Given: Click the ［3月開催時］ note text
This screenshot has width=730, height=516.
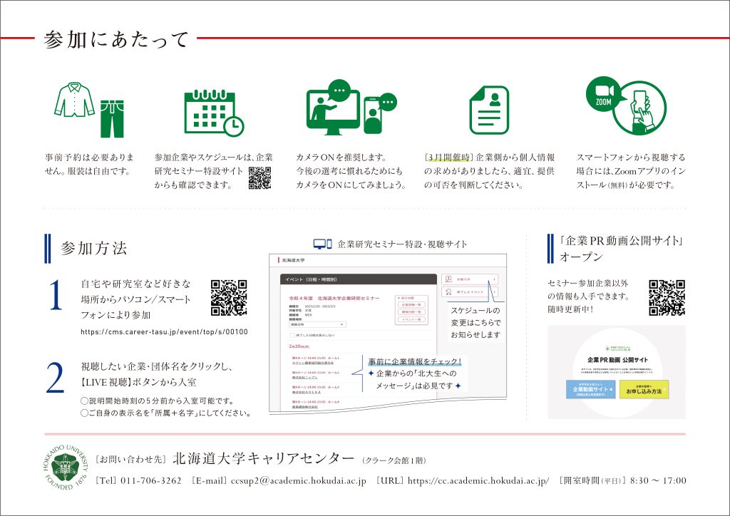Looking at the screenshot, I should point(489,171).
